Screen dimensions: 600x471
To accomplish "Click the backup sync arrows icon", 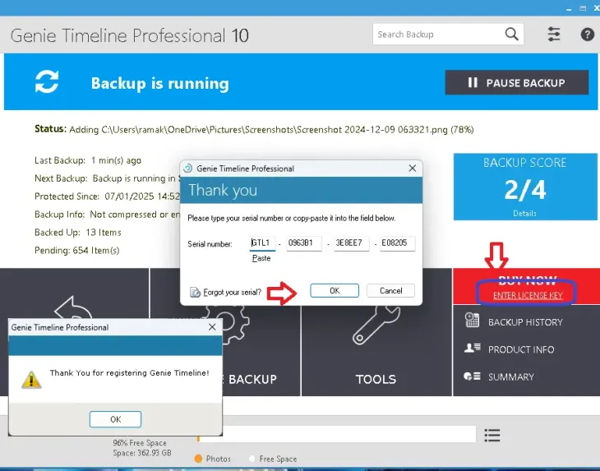I will (x=47, y=82).
